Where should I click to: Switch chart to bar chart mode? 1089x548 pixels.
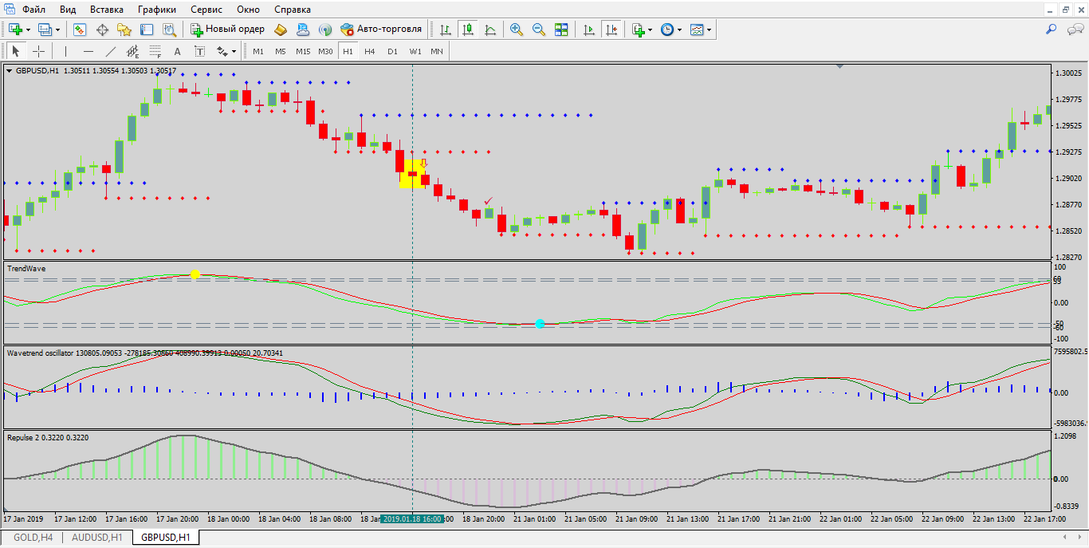coord(446,30)
